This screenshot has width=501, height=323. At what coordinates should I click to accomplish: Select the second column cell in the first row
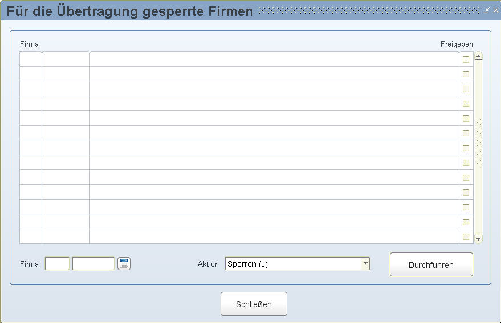[x=66, y=59]
